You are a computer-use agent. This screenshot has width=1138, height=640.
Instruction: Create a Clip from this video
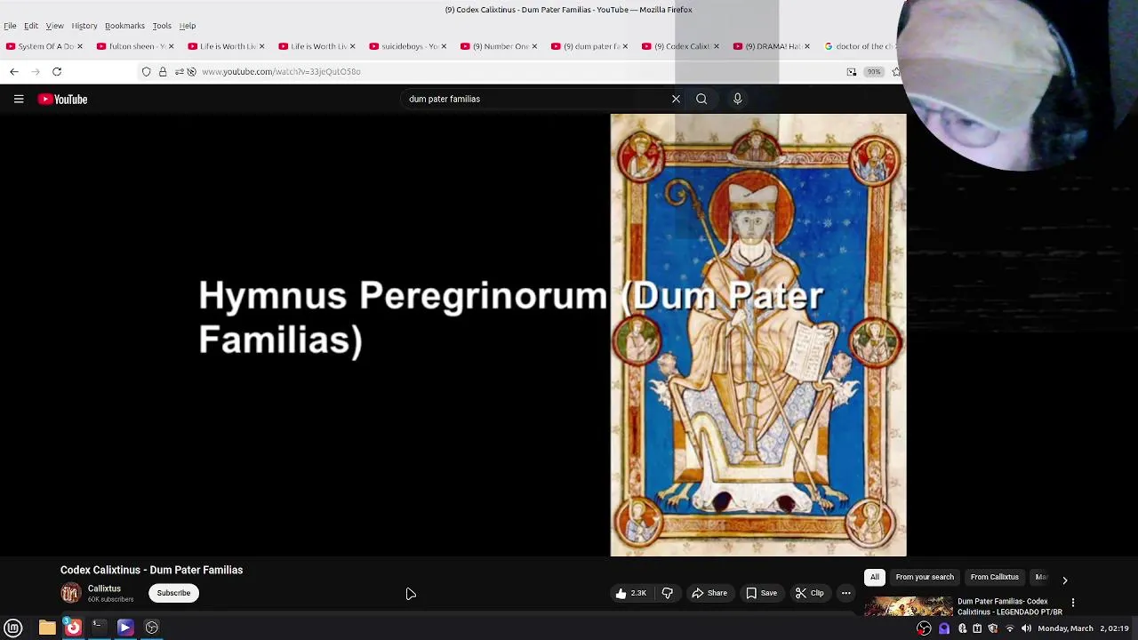pos(809,593)
